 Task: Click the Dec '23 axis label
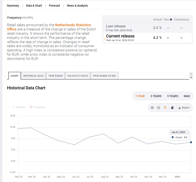tap(163, 177)
